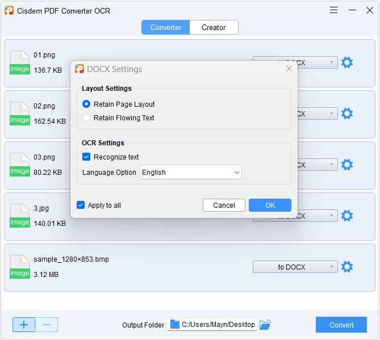Viewport: 380px width, 340px height.
Task: Start conversion with Convert button
Action: 341,325
